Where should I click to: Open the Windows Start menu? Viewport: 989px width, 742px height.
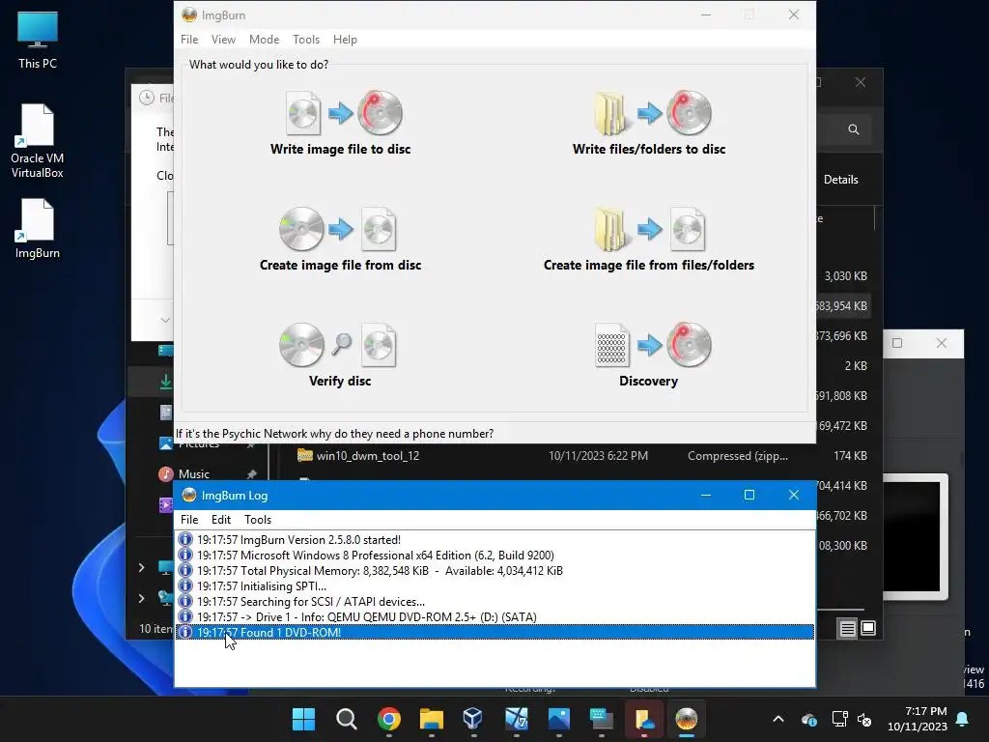click(x=303, y=719)
